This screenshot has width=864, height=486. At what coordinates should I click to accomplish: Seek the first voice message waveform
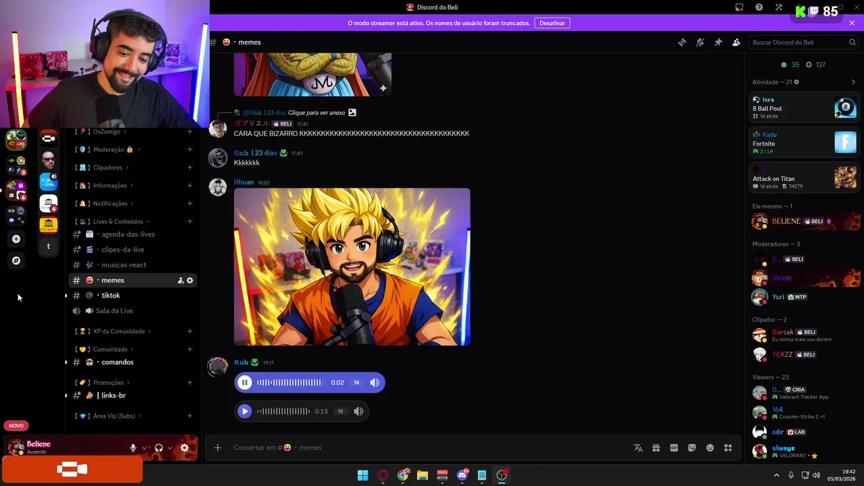pos(289,383)
